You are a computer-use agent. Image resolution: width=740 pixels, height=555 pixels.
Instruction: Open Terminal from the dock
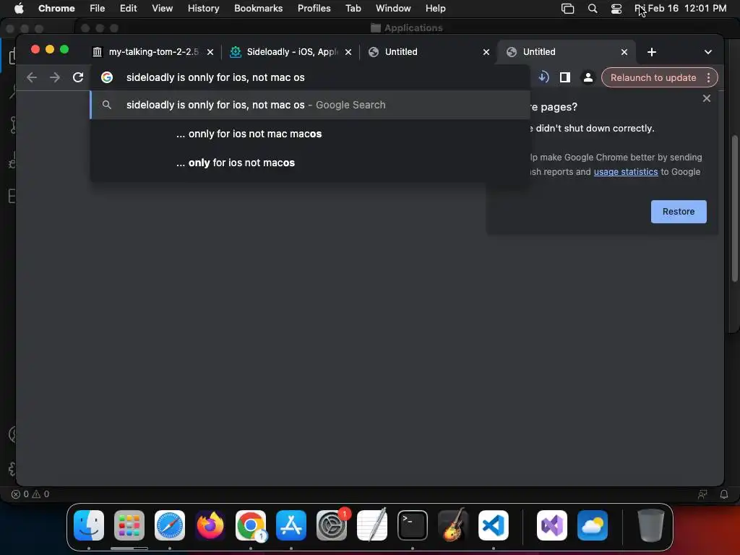413,525
